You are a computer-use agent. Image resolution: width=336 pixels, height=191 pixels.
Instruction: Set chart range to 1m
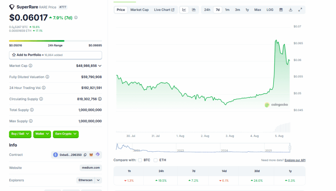227,10
